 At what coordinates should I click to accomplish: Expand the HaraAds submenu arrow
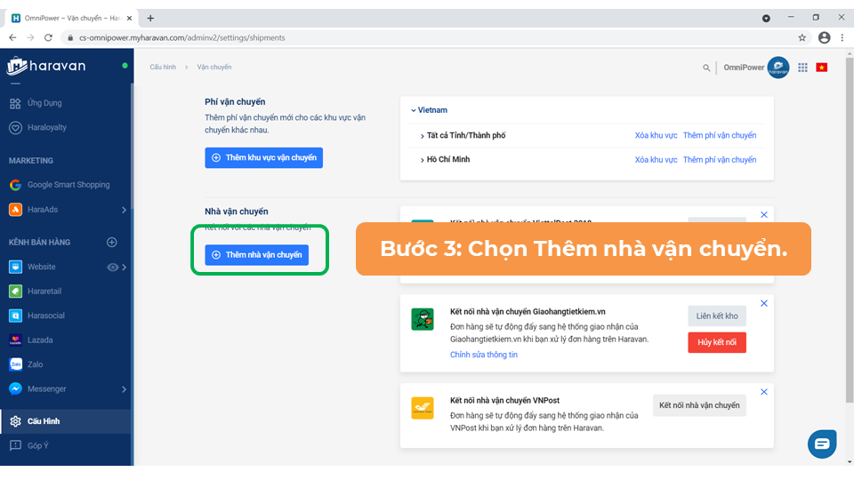(124, 210)
